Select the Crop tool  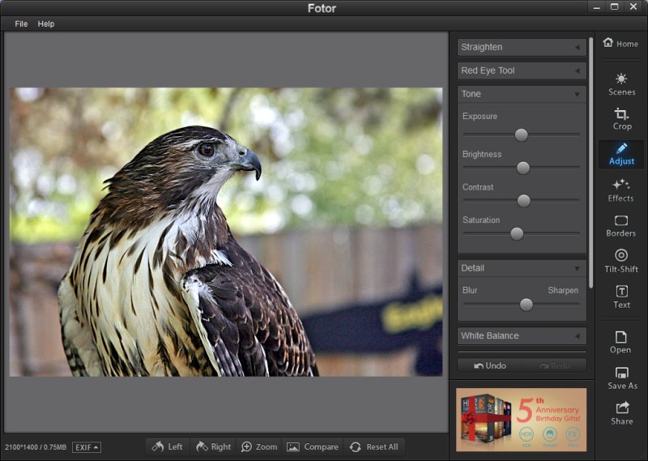(621, 118)
